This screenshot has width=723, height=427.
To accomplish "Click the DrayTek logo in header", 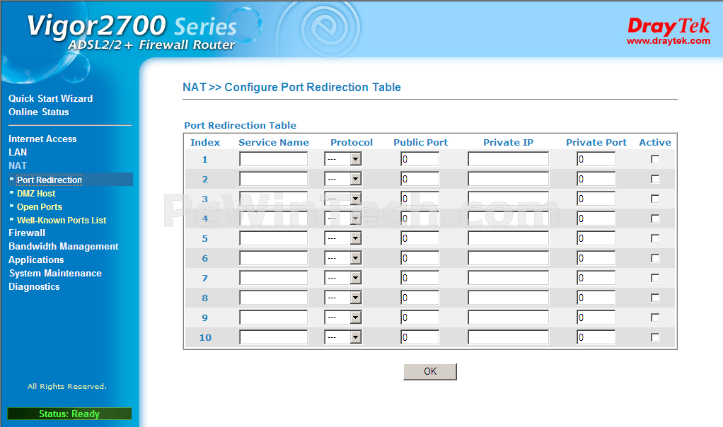I will tap(668, 27).
